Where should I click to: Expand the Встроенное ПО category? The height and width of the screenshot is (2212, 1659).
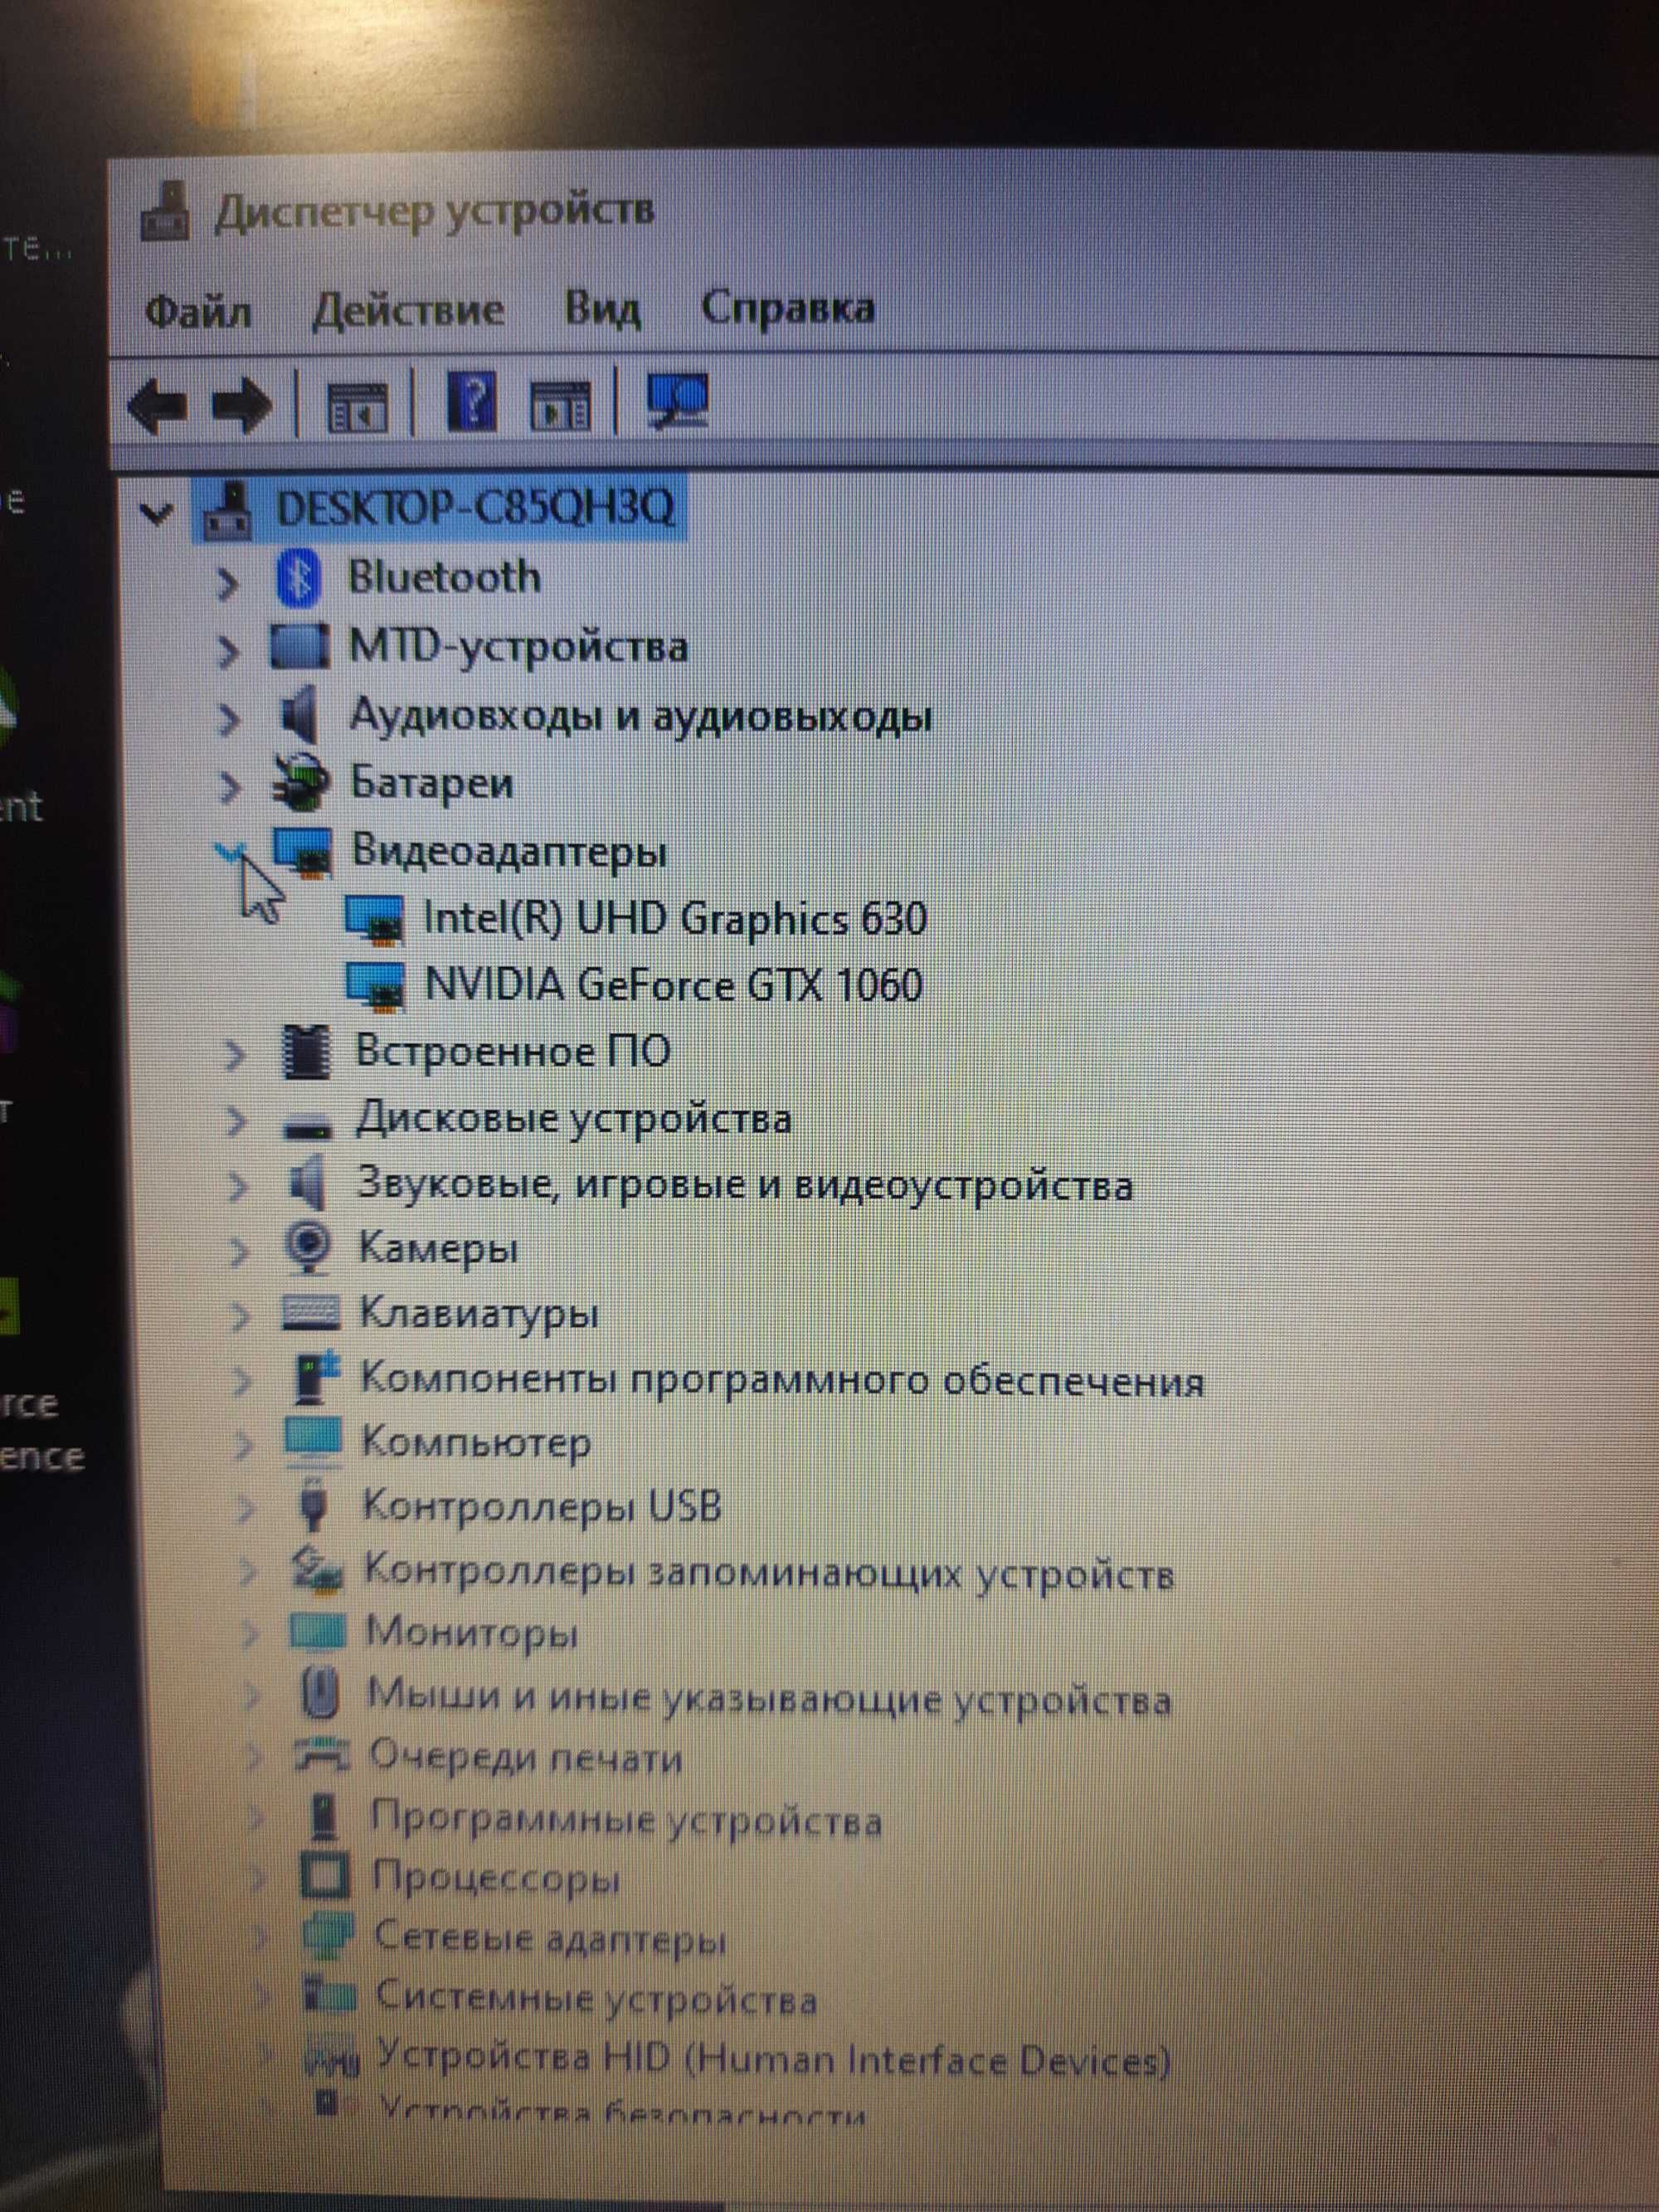(x=235, y=1054)
